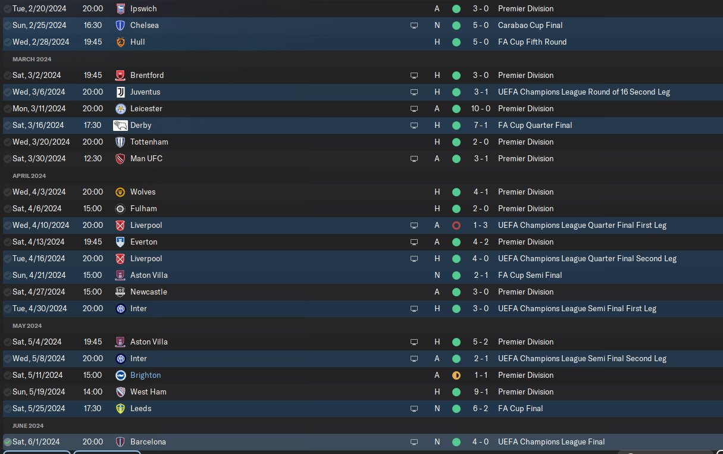Open the Tottenham team name

point(149,142)
